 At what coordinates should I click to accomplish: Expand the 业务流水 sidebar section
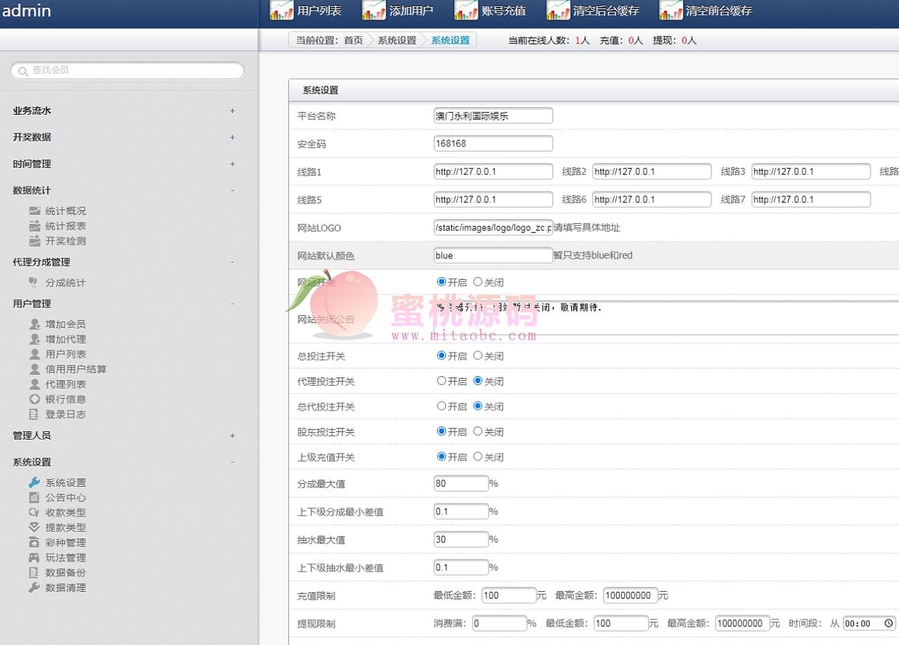point(232,111)
